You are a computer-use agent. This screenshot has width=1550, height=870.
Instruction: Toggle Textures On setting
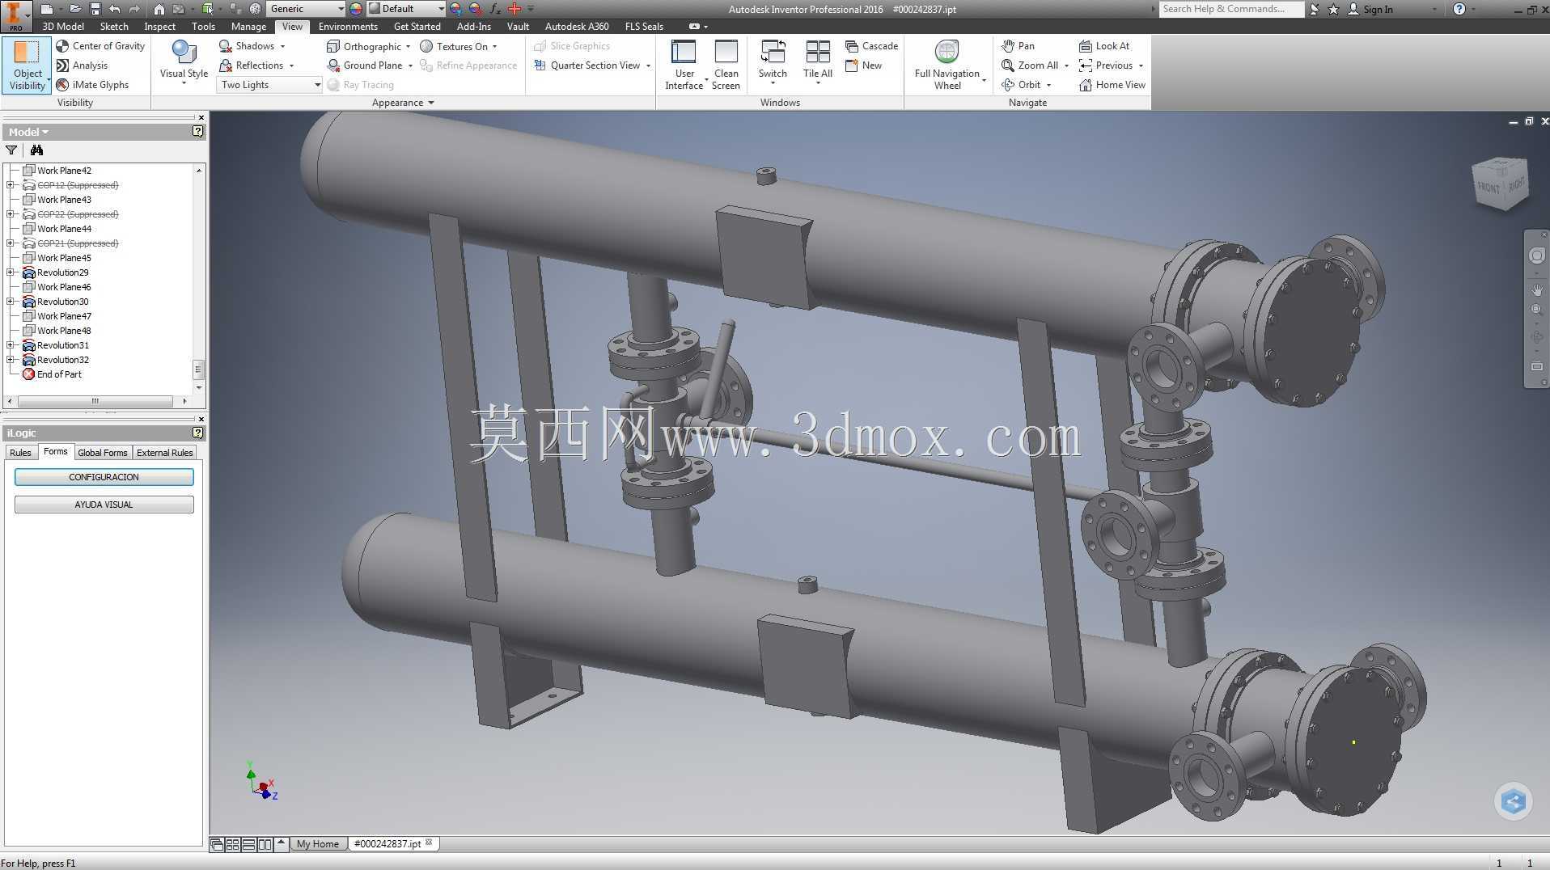454,46
